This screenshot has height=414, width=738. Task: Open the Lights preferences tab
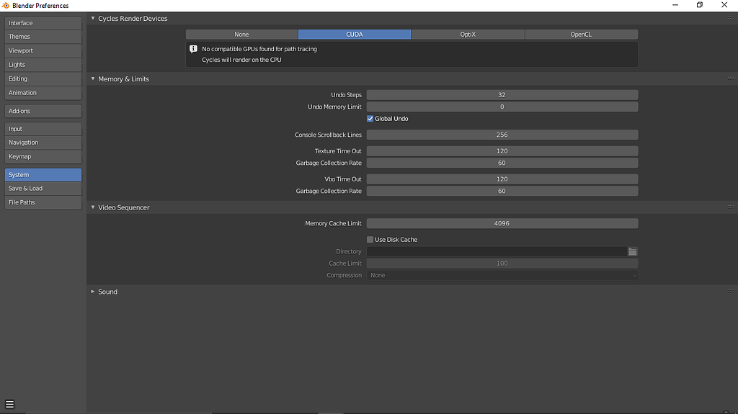(x=43, y=65)
